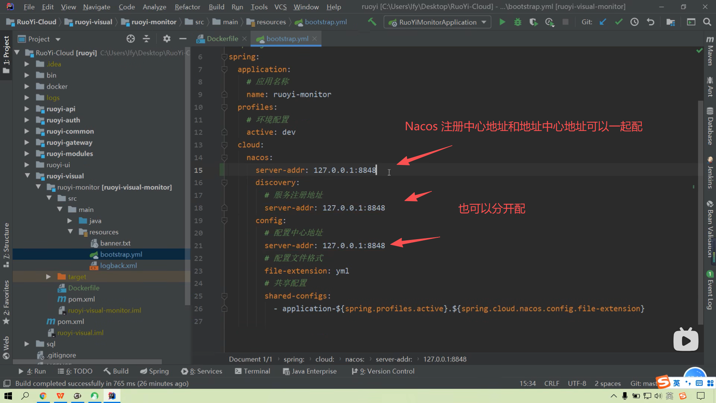Screen dimensions: 716x403
Task: Click the UTF-8 encoding indicator
Action: pos(577,383)
